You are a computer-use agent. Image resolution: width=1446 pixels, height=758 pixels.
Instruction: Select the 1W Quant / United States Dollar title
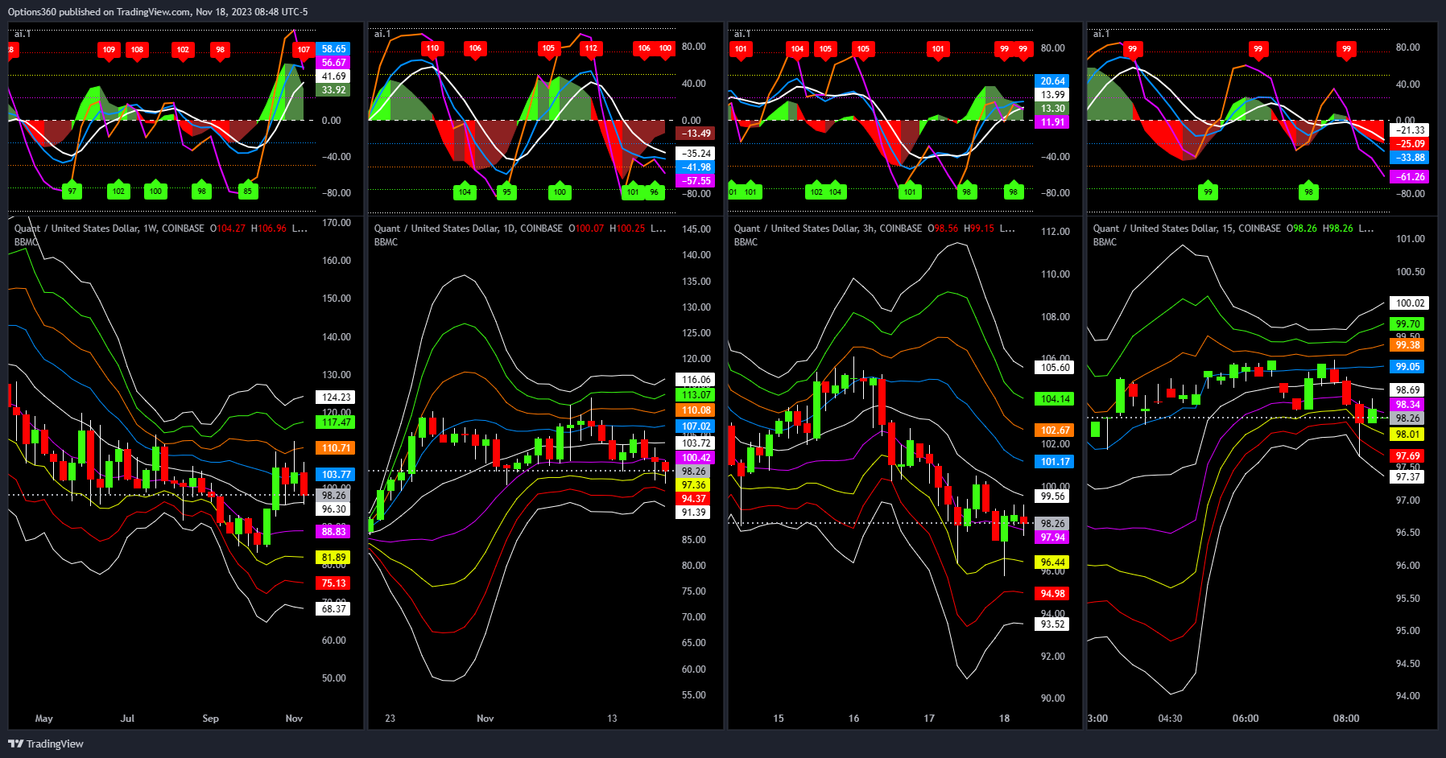click(x=109, y=229)
